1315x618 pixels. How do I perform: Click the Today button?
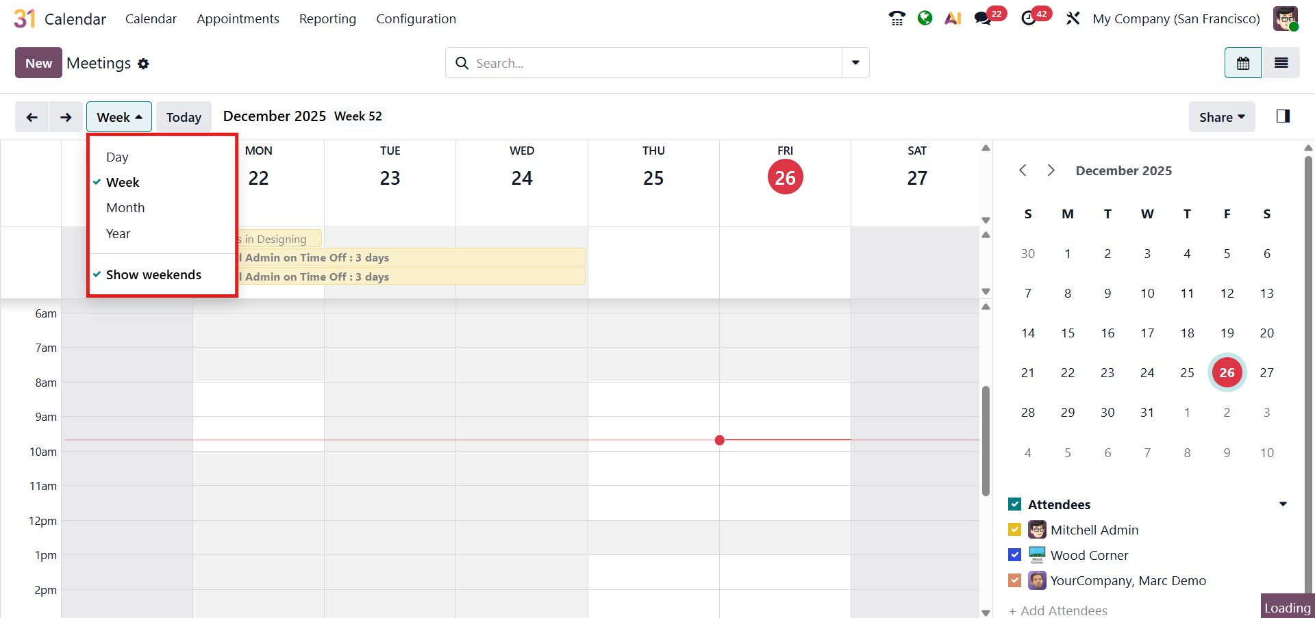click(x=184, y=117)
